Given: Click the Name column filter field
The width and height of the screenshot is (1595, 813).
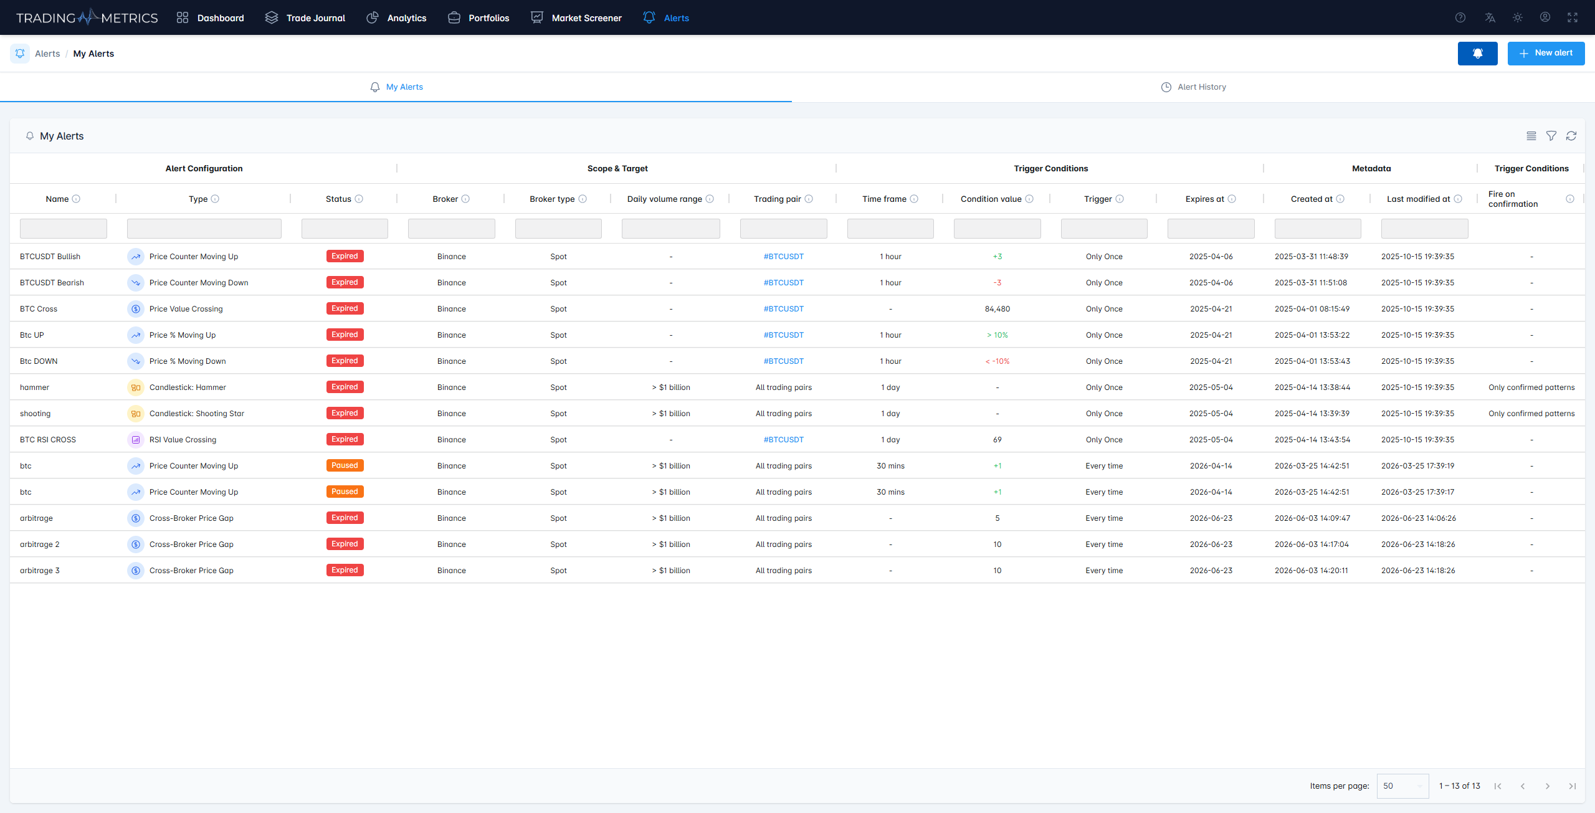Looking at the screenshot, I should 64,229.
